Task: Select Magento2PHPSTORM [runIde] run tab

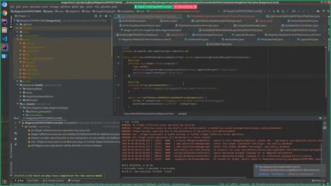Action: pos(42,118)
